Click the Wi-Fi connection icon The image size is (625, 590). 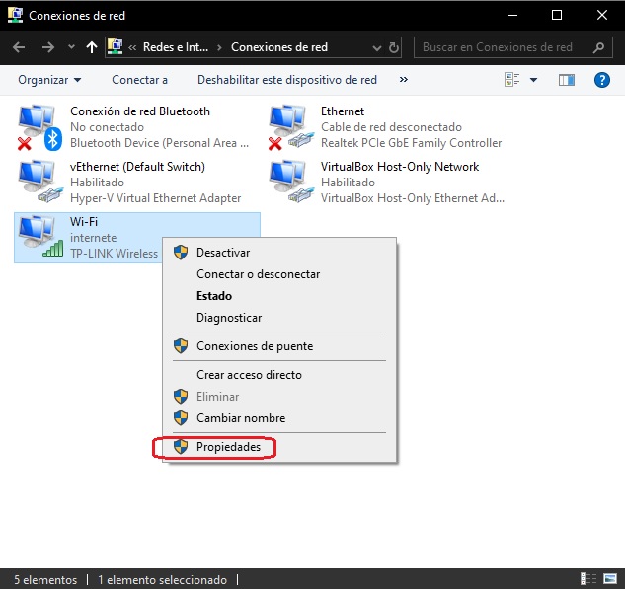(x=39, y=237)
